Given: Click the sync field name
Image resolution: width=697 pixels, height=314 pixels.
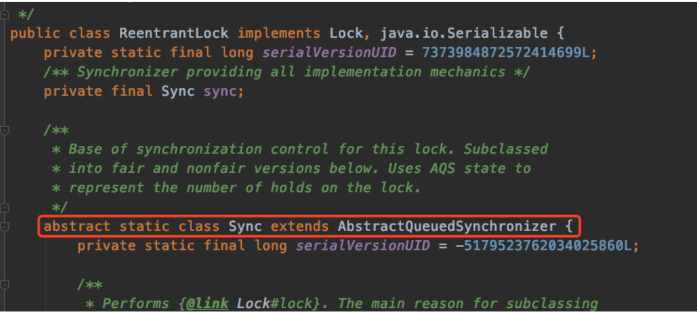Looking at the screenshot, I should point(220,92).
